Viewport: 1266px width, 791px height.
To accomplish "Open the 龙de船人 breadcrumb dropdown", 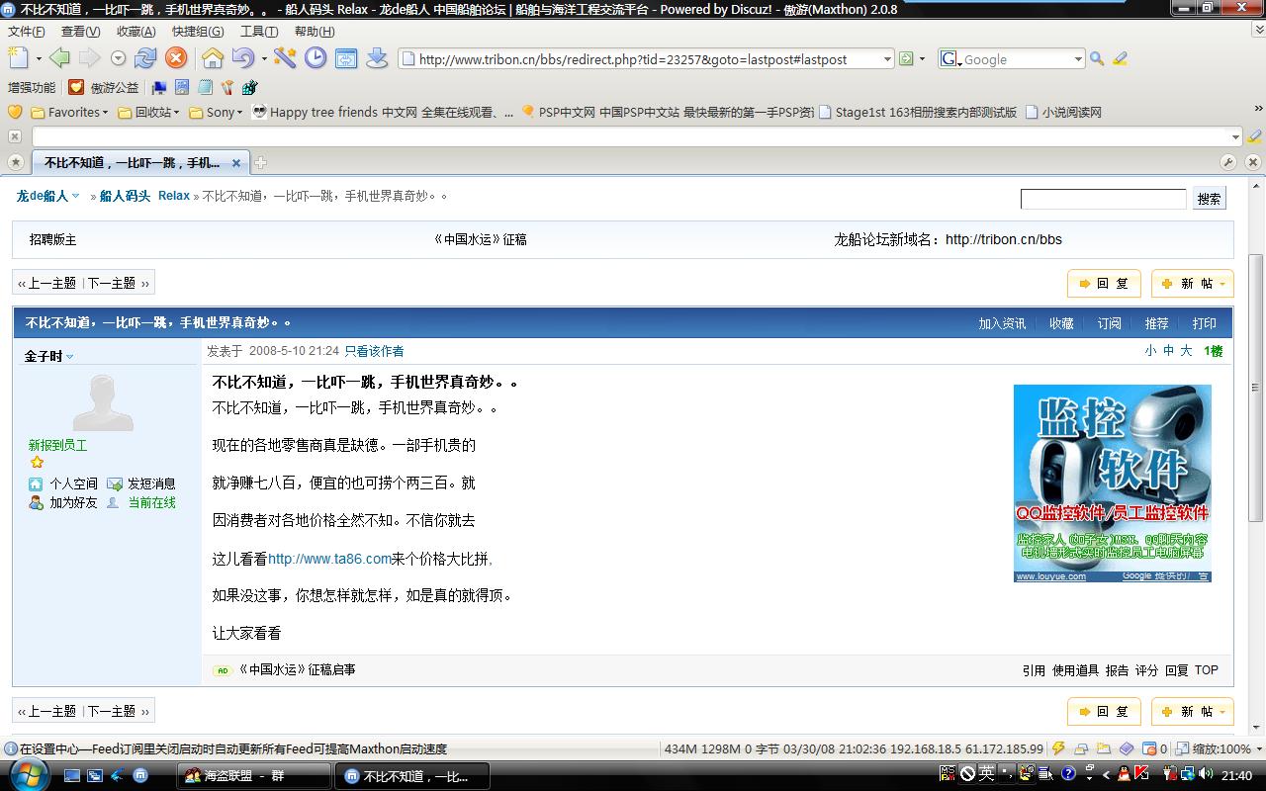I will click(x=75, y=196).
